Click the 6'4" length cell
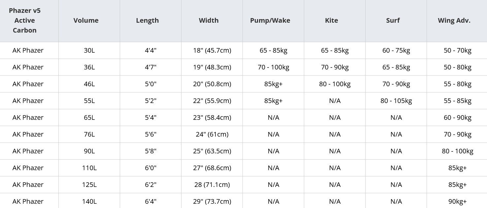Viewport: 487px width, 208px height. pyautogui.click(x=150, y=201)
